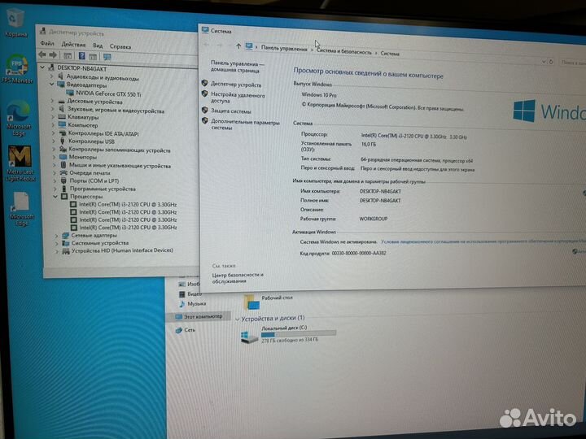
Task: Click Forward arrow in Device Manager toolbar
Action: [53, 55]
